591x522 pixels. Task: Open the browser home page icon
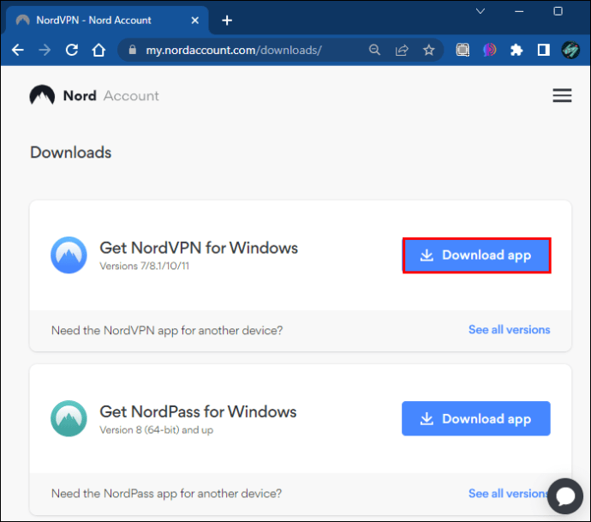[98, 50]
